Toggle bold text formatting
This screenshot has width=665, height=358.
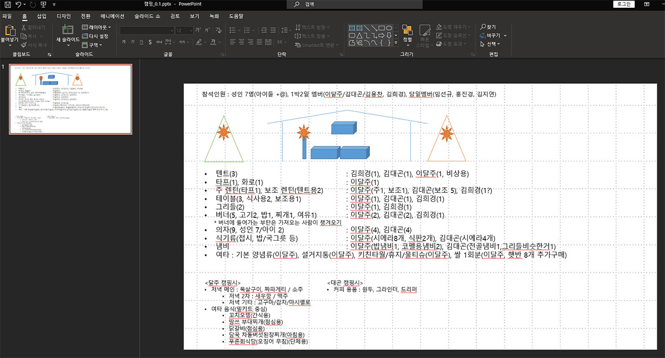click(124, 42)
